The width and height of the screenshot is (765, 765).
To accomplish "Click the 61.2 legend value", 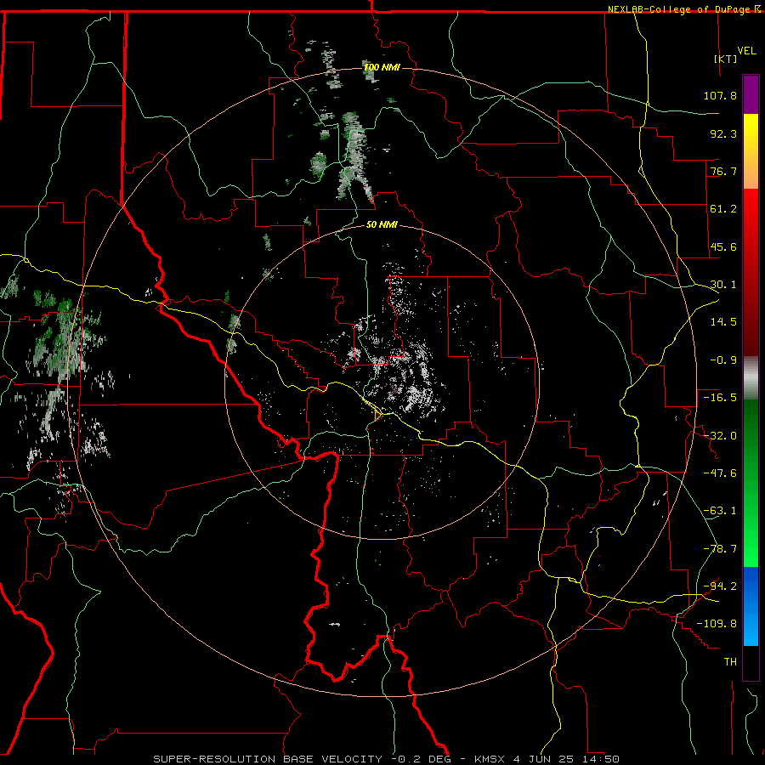I will point(723,209).
